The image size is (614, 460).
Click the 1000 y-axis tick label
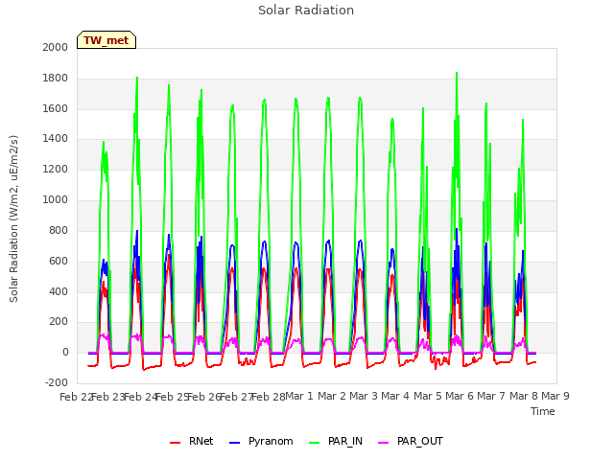(x=56, y=200)
